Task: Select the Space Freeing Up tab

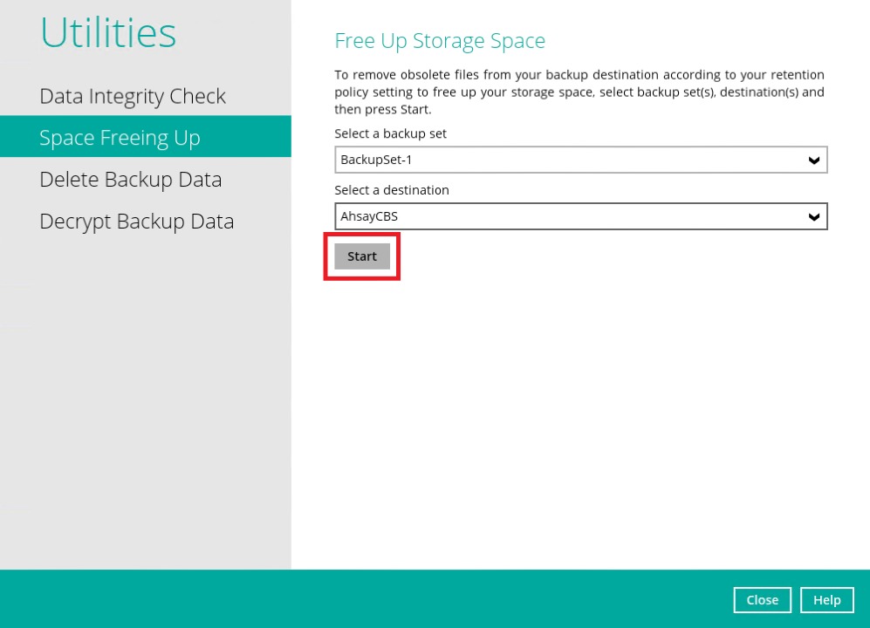Action: coord(120,138)
